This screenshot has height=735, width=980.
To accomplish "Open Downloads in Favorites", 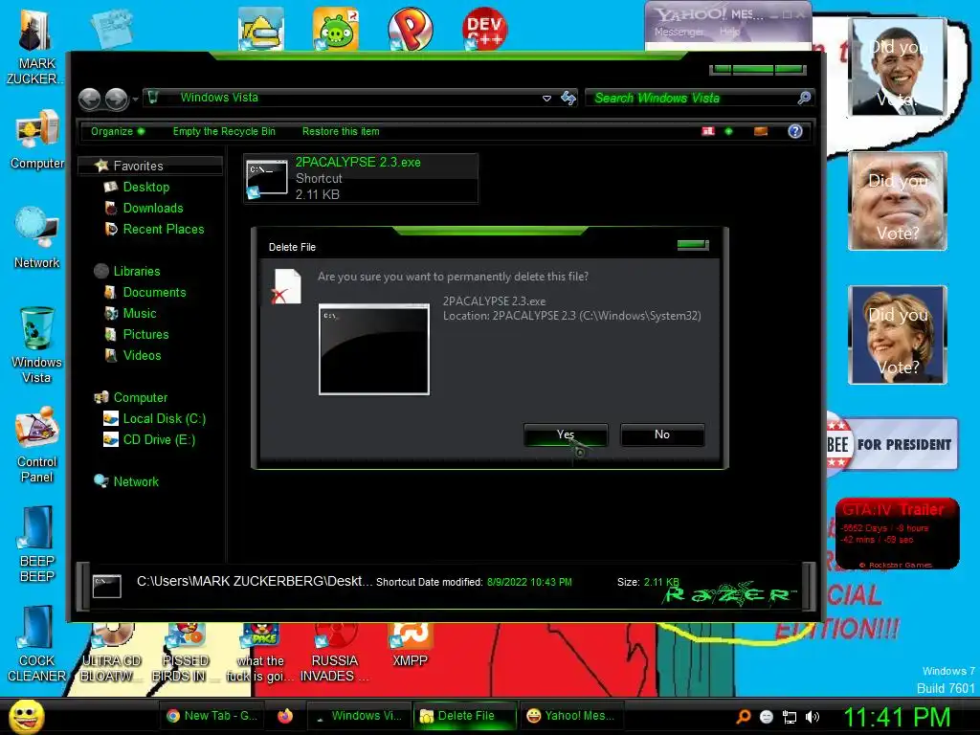I will 152,208.
